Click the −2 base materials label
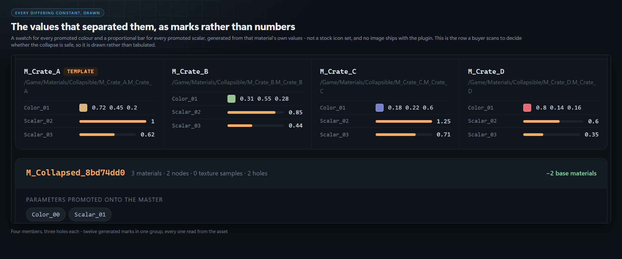Screen dimensions: 622x259 click(571, 173)
